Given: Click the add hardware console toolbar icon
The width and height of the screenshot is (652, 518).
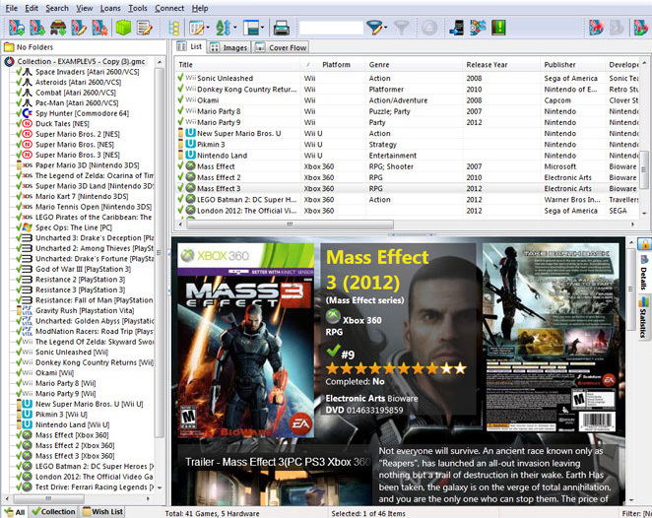Looking at the screenshot, I should point(58,28).
